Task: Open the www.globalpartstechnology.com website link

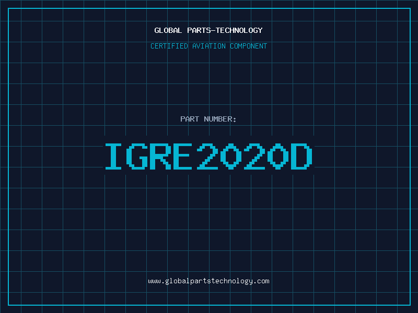Action: (208, 281)
